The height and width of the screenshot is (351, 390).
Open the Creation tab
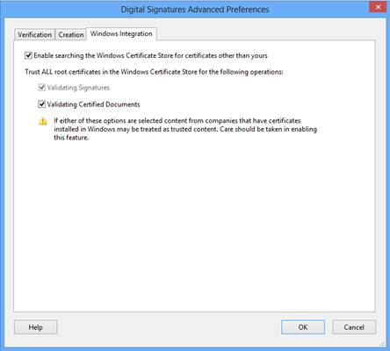point(71,34)
